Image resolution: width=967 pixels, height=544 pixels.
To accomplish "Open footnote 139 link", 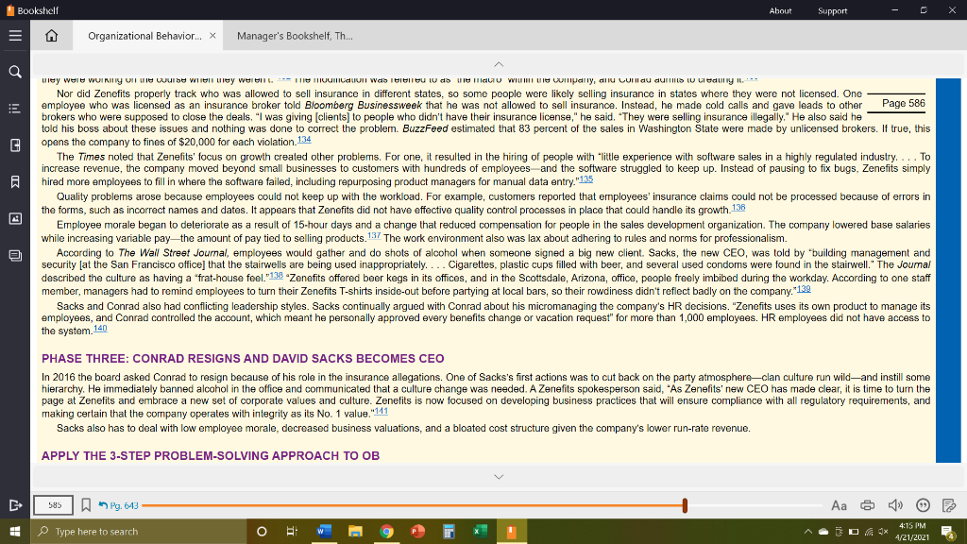I will pos(804,289).
